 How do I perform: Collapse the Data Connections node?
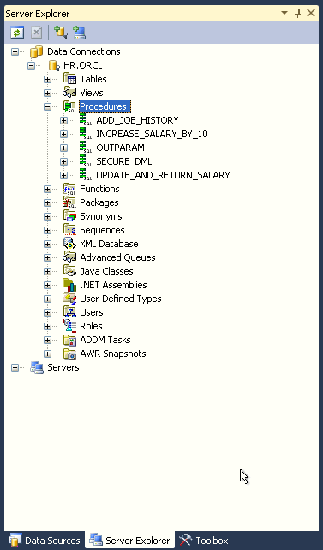[x=15, y=52]
